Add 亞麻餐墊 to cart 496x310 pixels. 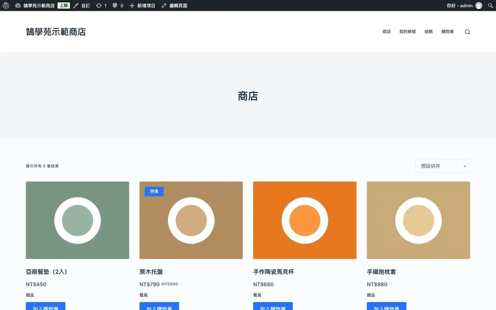[x=46, y=306]
